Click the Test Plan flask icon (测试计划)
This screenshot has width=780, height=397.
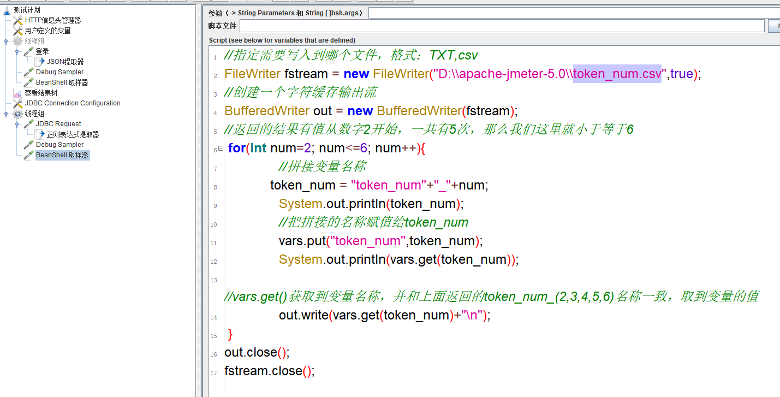7,10
